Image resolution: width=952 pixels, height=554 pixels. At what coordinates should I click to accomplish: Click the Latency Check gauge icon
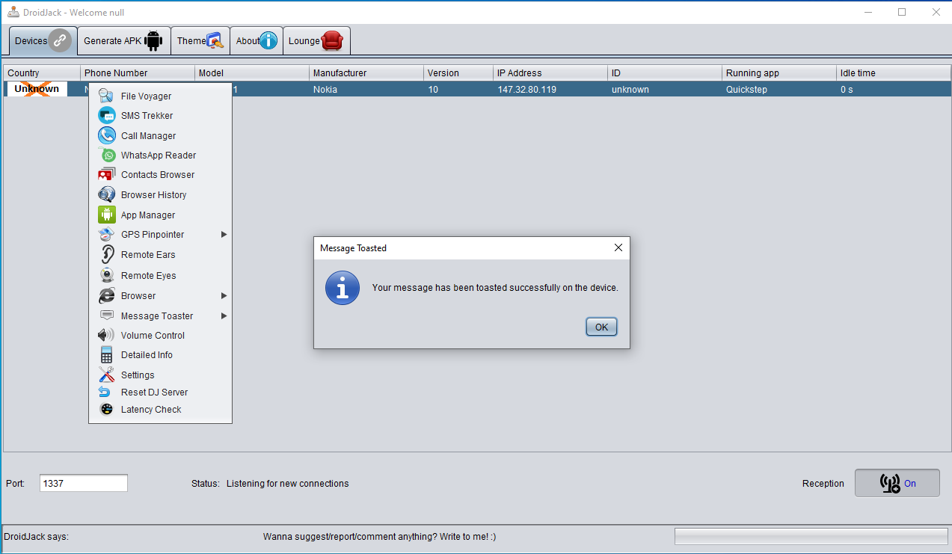point(107,409)
